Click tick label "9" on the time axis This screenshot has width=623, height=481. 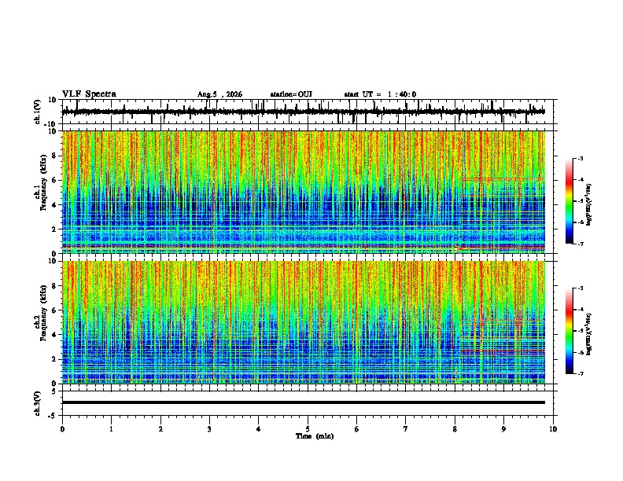pyautogui.click(x=503, y=429)
